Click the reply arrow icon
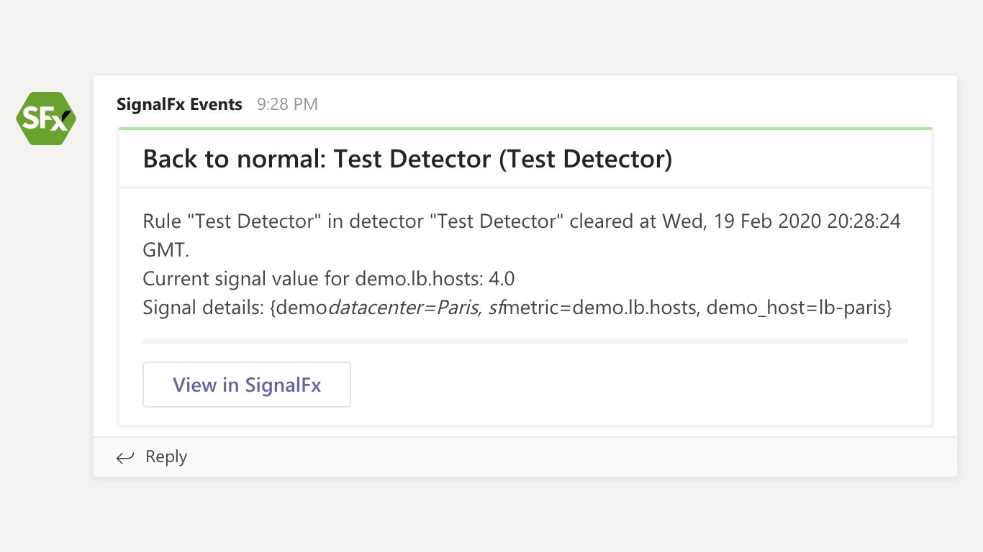The image size is (983, 552). 125,457
